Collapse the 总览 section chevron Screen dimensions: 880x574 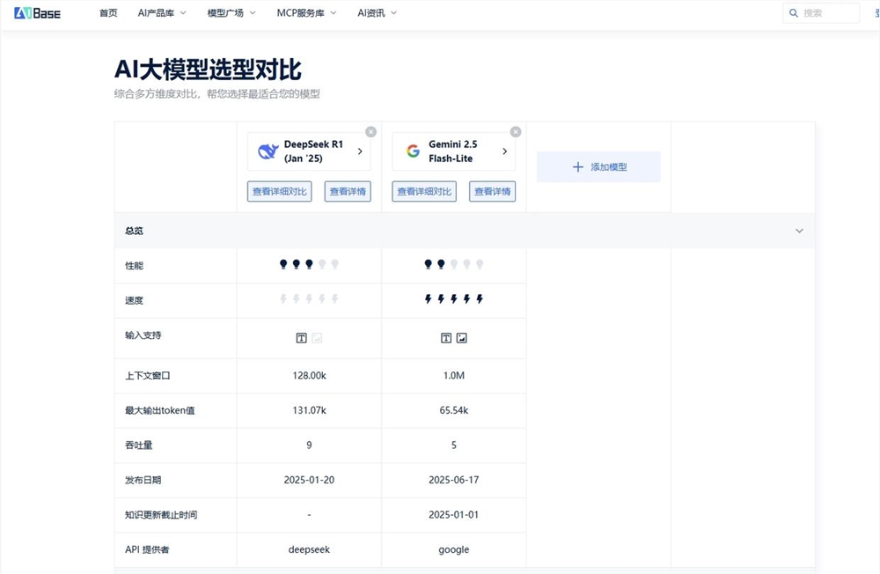799,231
